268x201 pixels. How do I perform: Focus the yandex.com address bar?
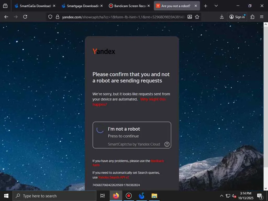pyautogui.click(x=124, y=17)
